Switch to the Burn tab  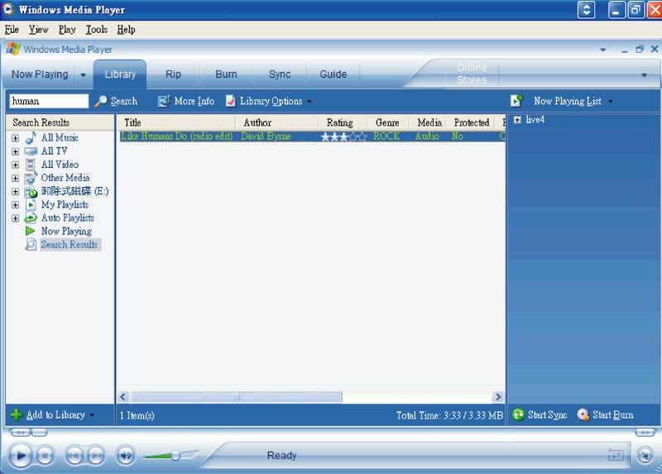click(226, 74)
